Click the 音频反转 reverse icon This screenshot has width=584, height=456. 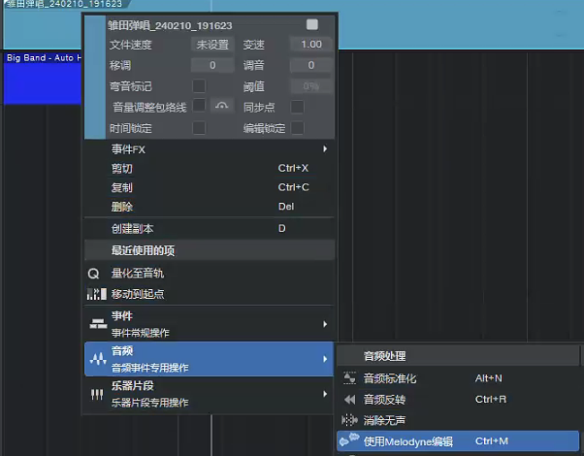349,399
